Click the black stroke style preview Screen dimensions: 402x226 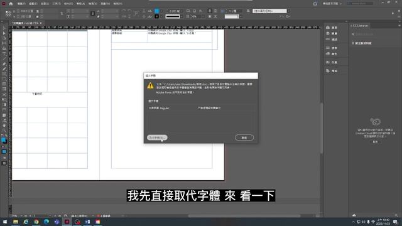coord(173,16)
